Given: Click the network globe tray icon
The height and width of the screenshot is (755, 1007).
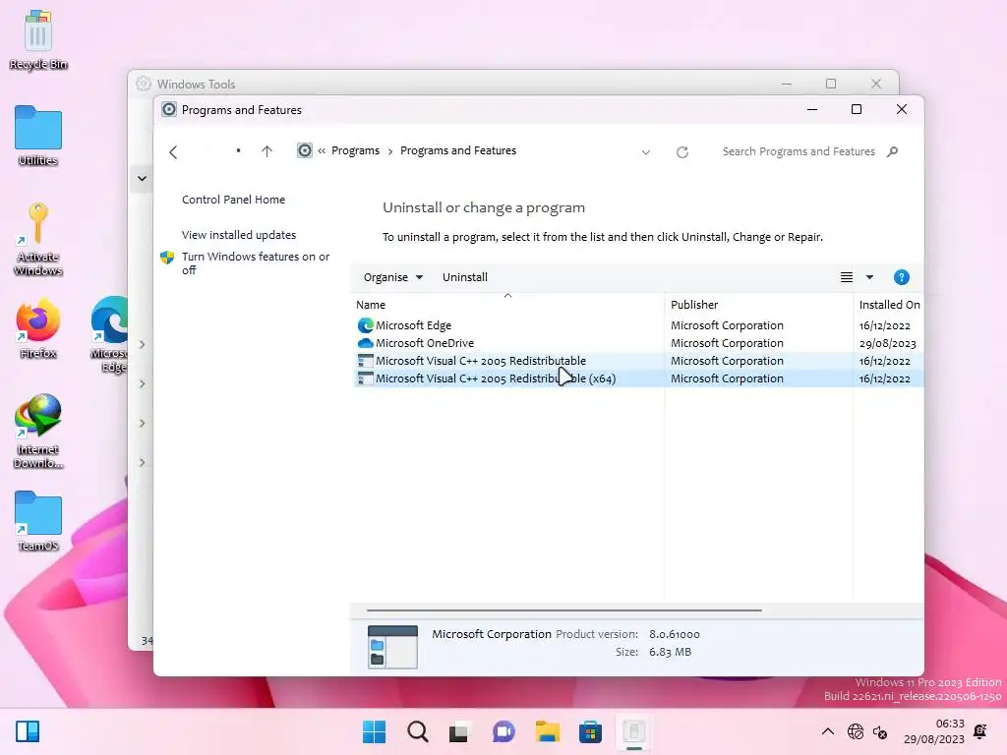Looking at the screenshot, I should pyautogui.click(x=855, y=731).
